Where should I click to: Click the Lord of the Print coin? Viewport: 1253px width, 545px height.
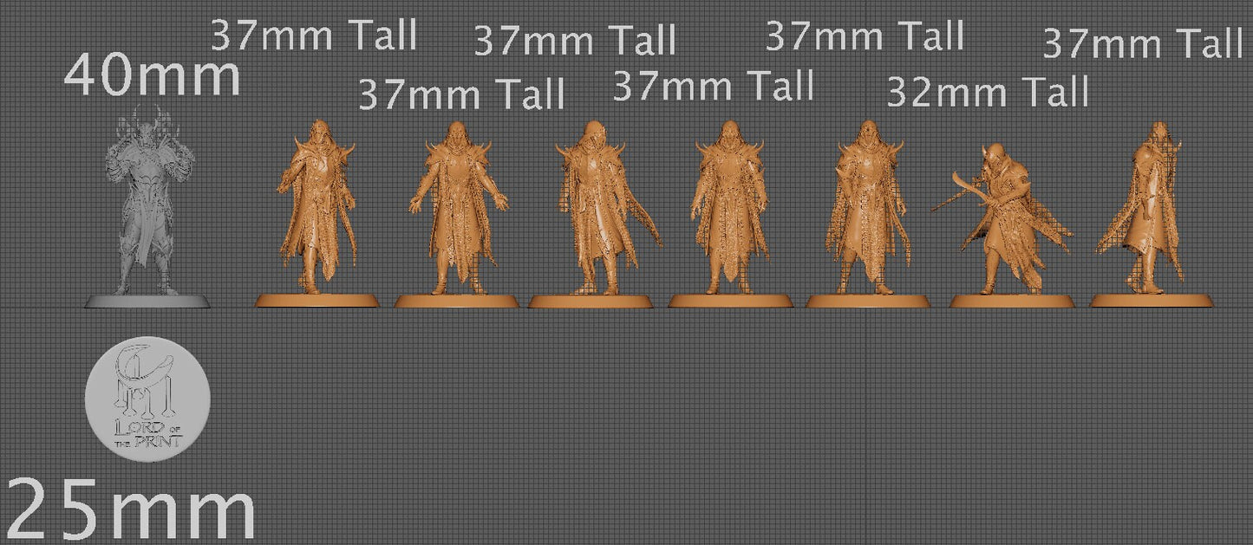coord(147,399)
